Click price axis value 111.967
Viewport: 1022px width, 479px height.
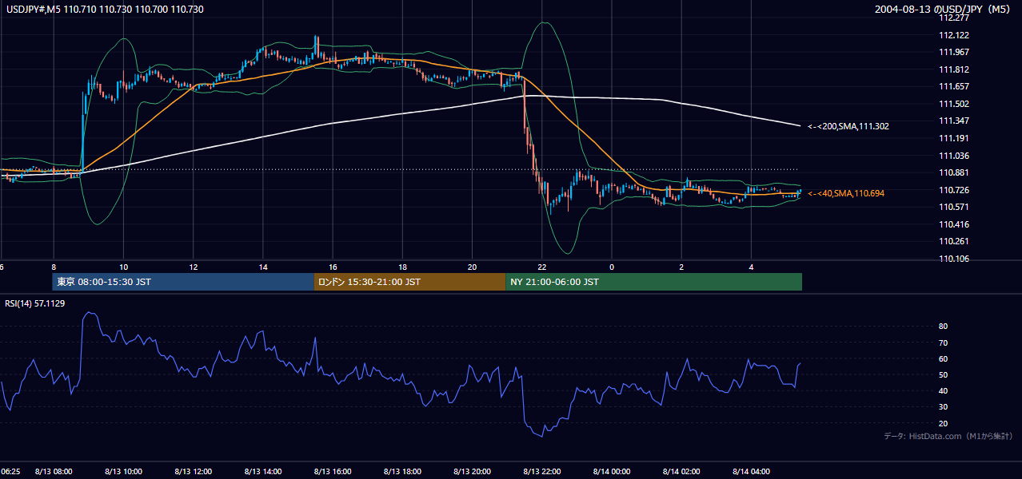(955, 53)
